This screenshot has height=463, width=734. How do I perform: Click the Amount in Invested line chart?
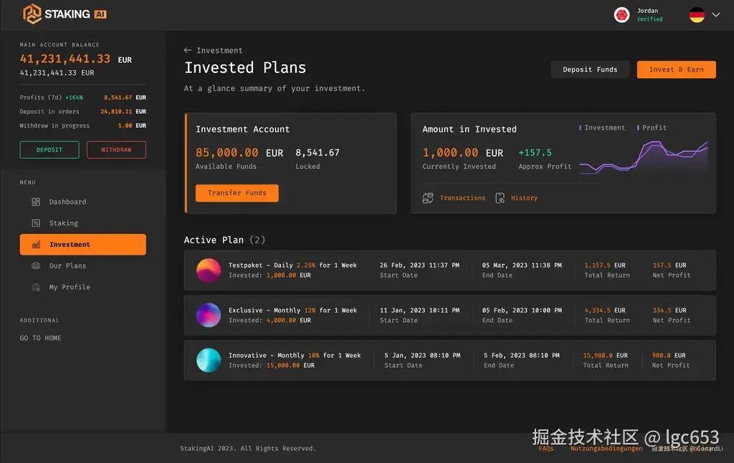tap(644, 157)
